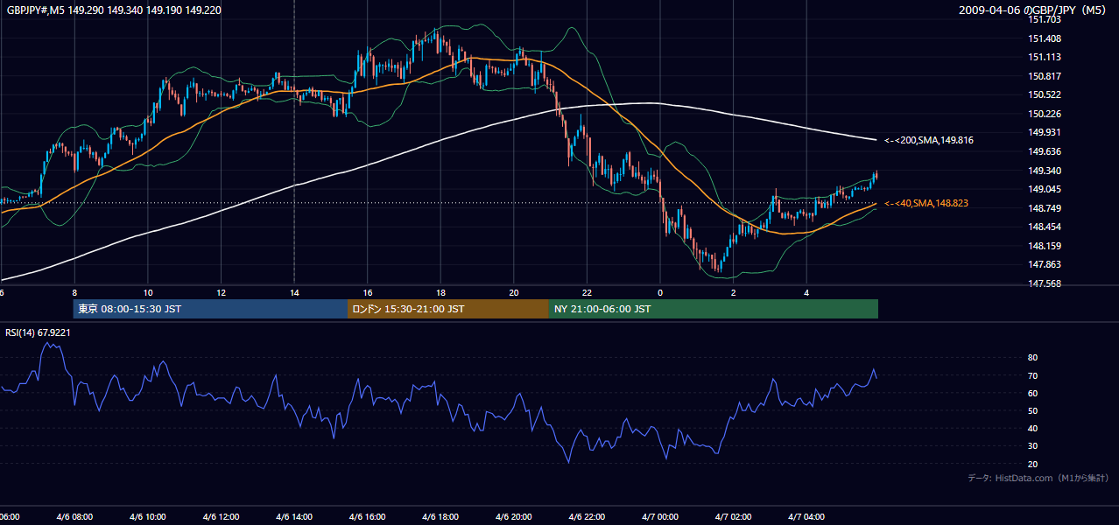Select the 東京 08:00-15:30 JST session bar

tap(210, 309)
